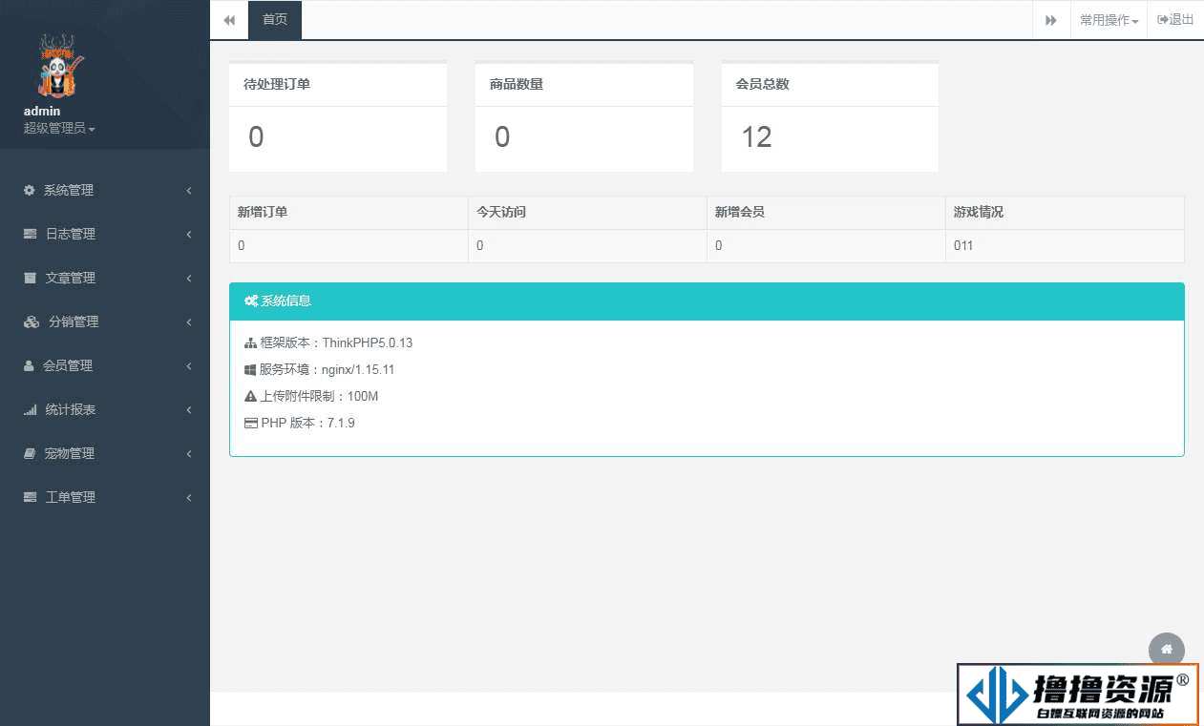1204x726 pixels.
Task: Open the 超级管理员 dropdown
Action: [x=59, y=128]
